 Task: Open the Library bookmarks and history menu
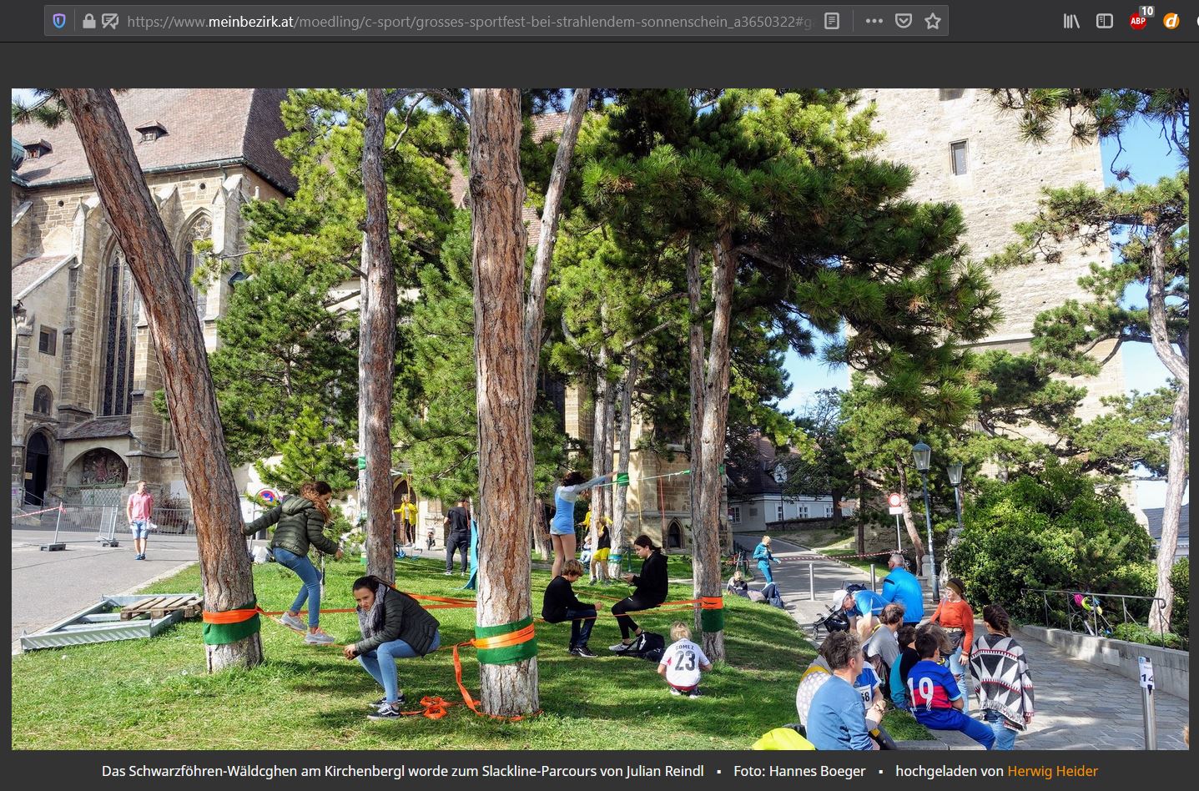tap(1071, 21)
